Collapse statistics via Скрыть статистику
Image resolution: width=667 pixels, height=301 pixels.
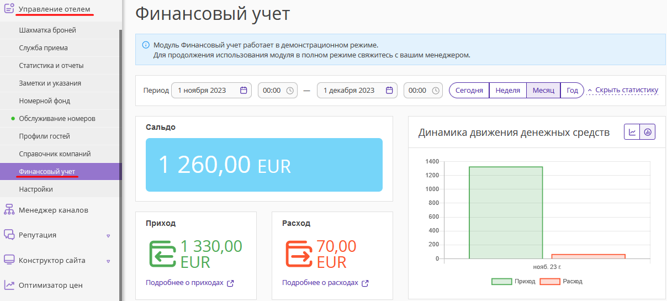pyautogui.click(x=623, y=90)
